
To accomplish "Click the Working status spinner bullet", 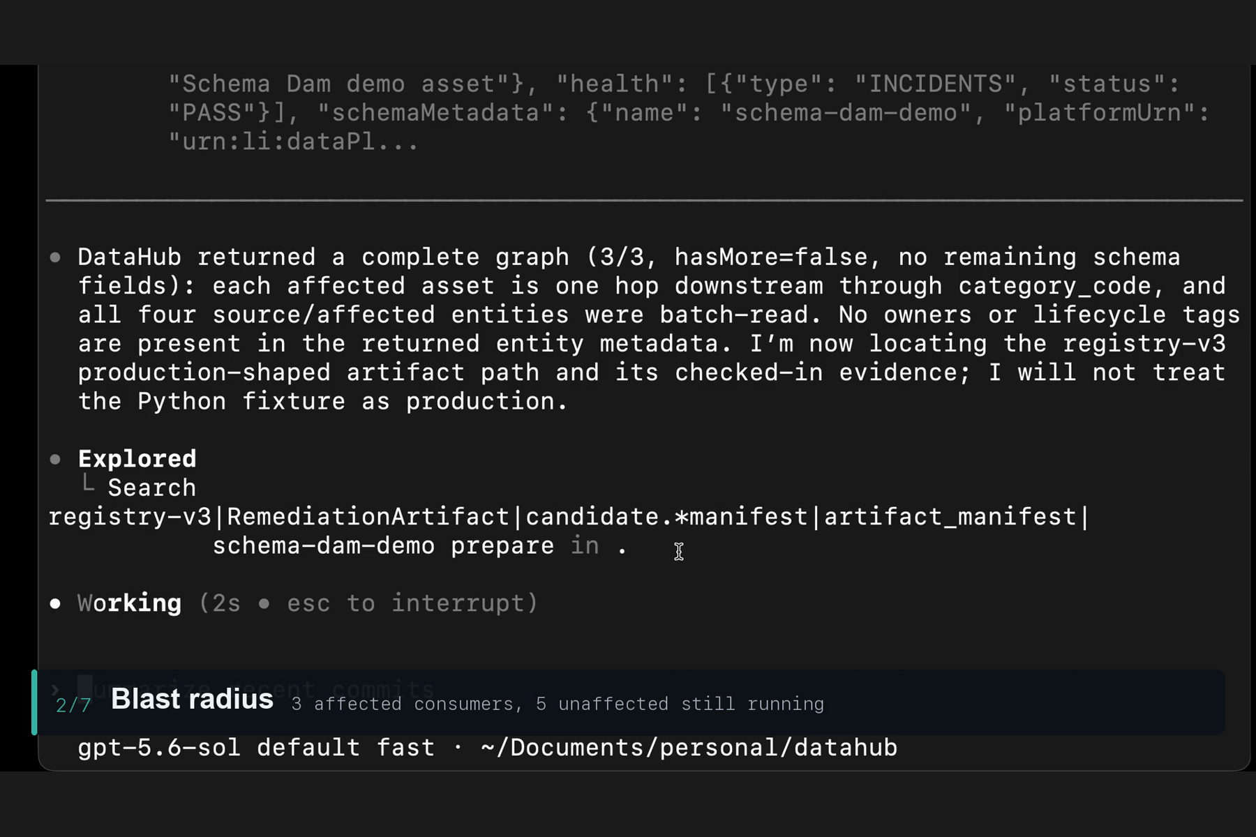I will pyautogui.click(x=55, y=603).
